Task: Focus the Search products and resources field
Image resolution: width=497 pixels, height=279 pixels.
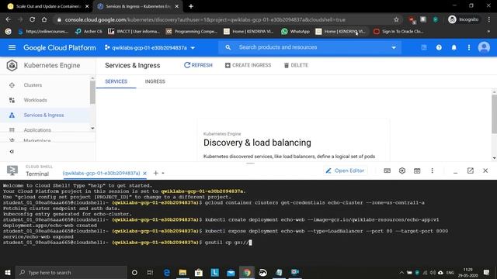Action: point(311,47)
